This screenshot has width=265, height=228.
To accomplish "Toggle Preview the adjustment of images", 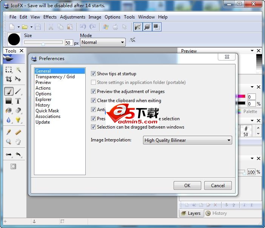I will click(94, 92).
